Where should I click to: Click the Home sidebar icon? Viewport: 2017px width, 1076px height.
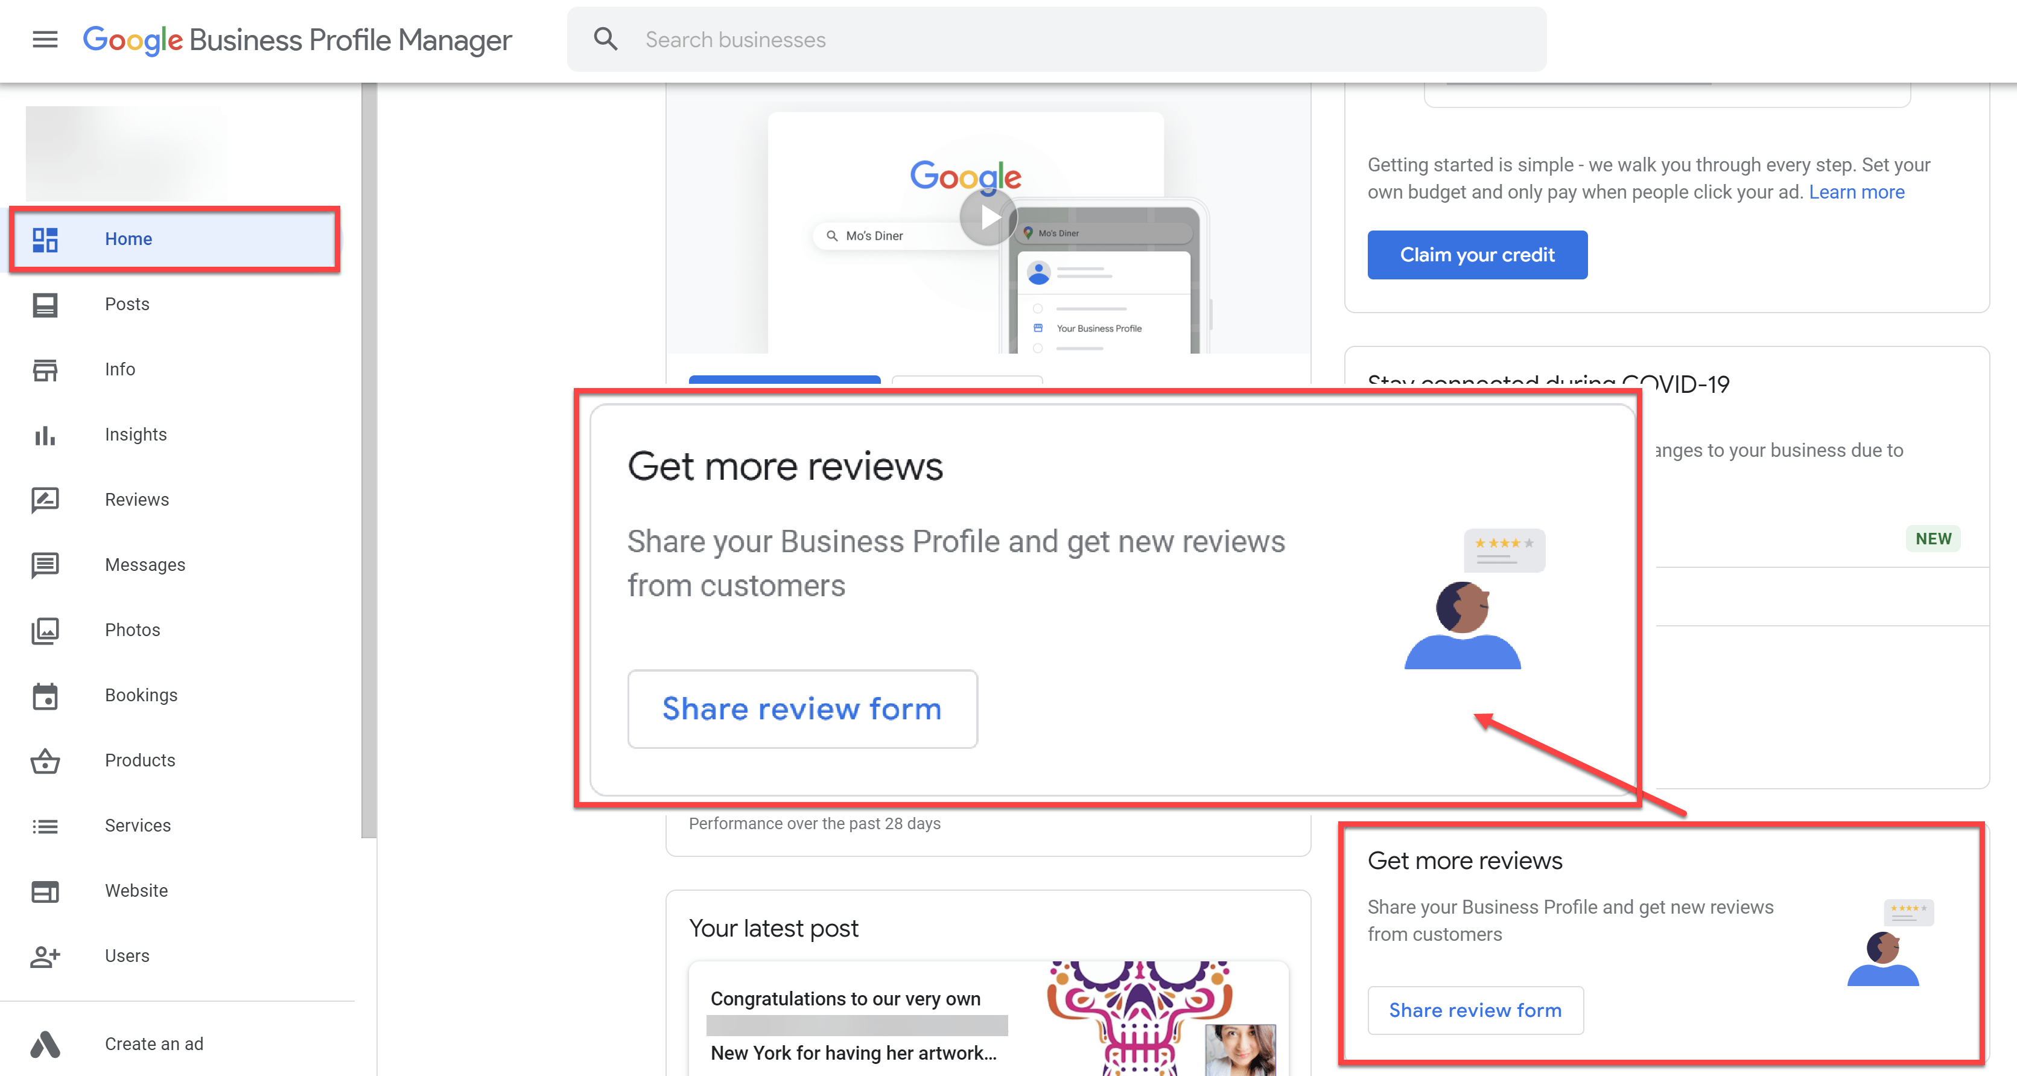(45, 239)
